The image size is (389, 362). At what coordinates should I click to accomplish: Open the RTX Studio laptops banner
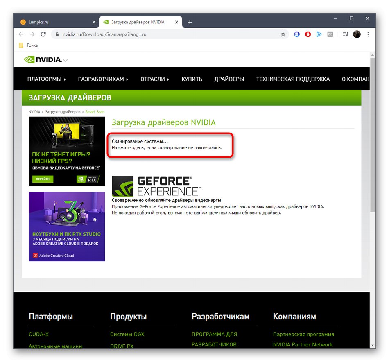[x=67, y=226]
